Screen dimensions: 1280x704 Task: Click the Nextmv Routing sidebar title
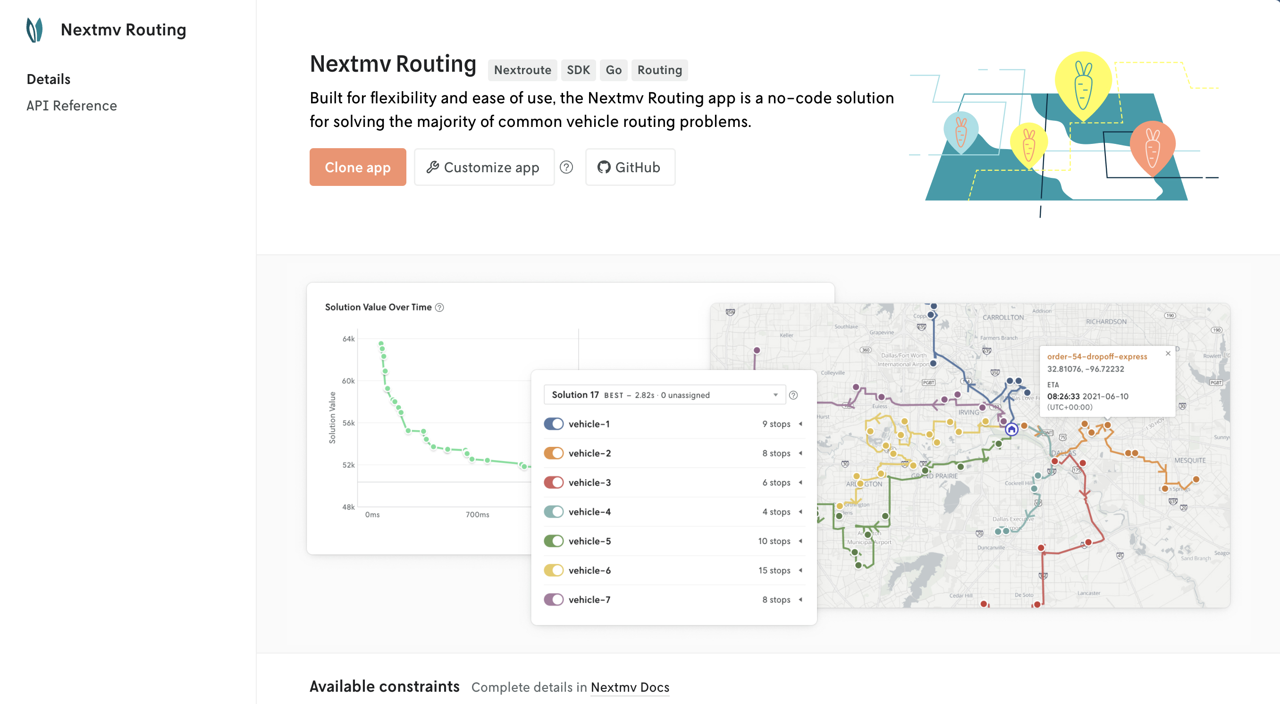tap(123, 30)
